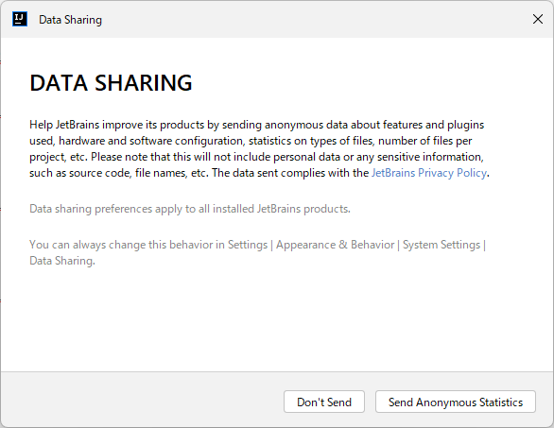Screen dimensions: 554x428
Task: Click the 'Help JetBrains improve its products' paragraph
Action: (259, 148)
